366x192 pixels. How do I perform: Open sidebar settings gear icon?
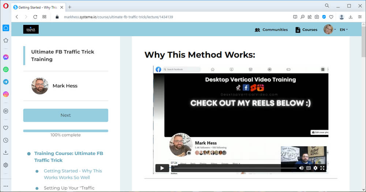(x=6, y=165)
